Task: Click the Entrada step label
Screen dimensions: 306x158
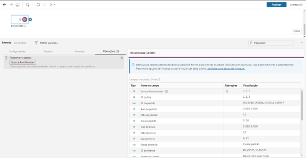Action: pos(6,43)
